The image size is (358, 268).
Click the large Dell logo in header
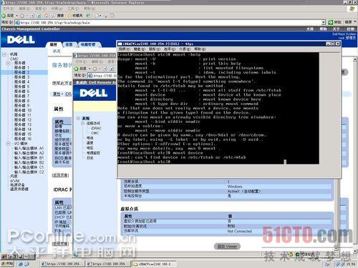pos(21,40)
